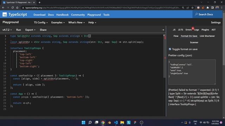The height and width of the screenshot is (126, 225).
Task: Open the v4.7.2 version dropdown
Action: coord(7,30)
